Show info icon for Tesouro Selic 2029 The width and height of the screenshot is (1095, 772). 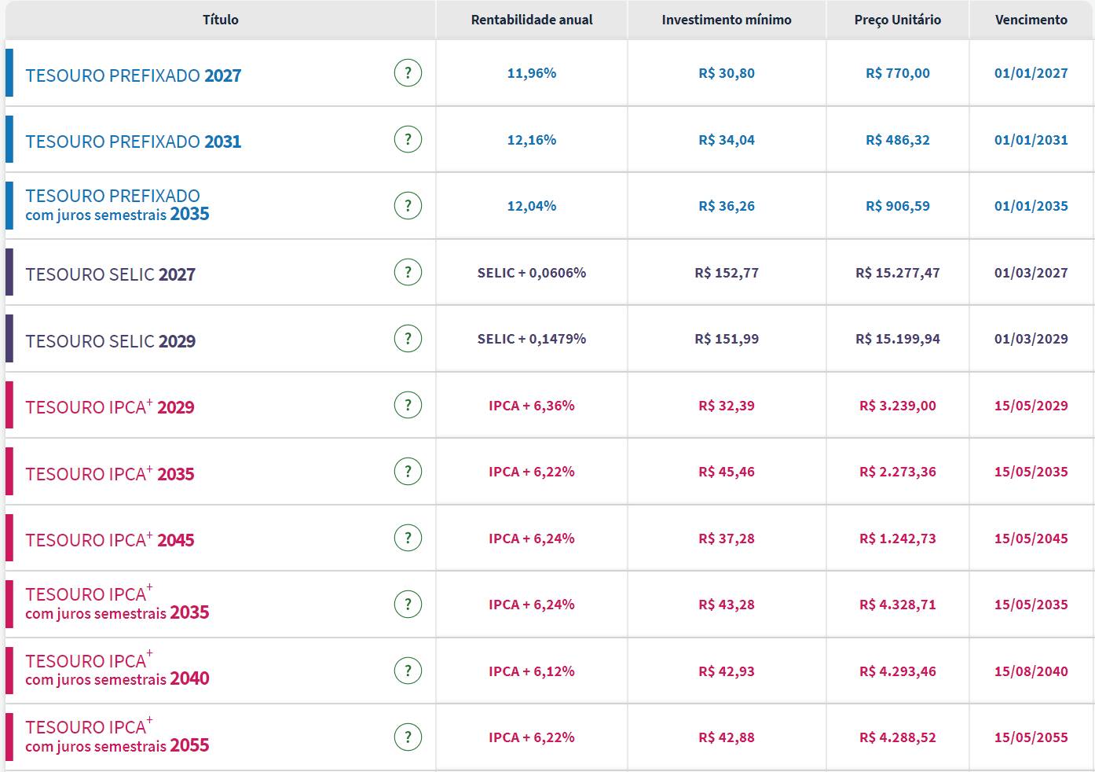(x=407, y=339)
